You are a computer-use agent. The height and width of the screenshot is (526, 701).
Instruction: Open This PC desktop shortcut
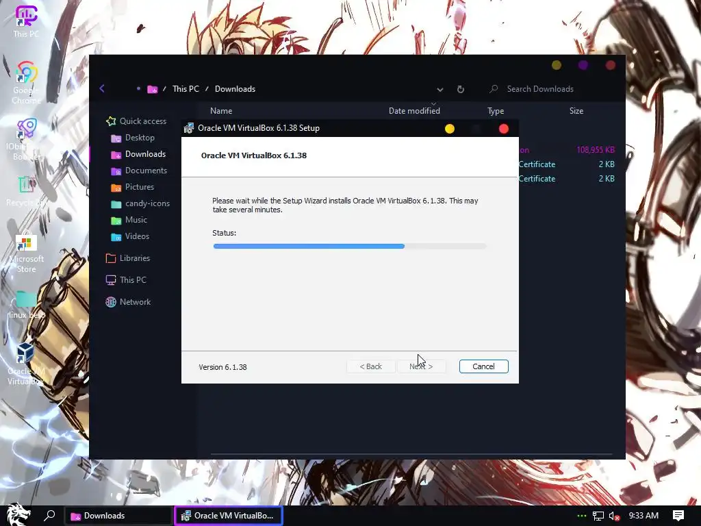point(26,21)
